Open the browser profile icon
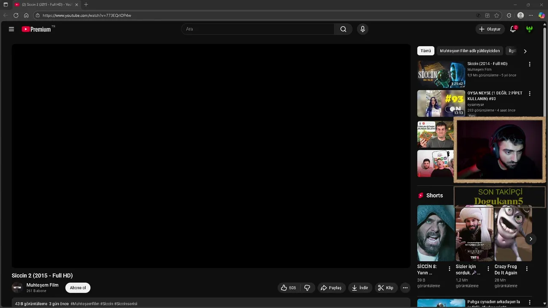 521,15
